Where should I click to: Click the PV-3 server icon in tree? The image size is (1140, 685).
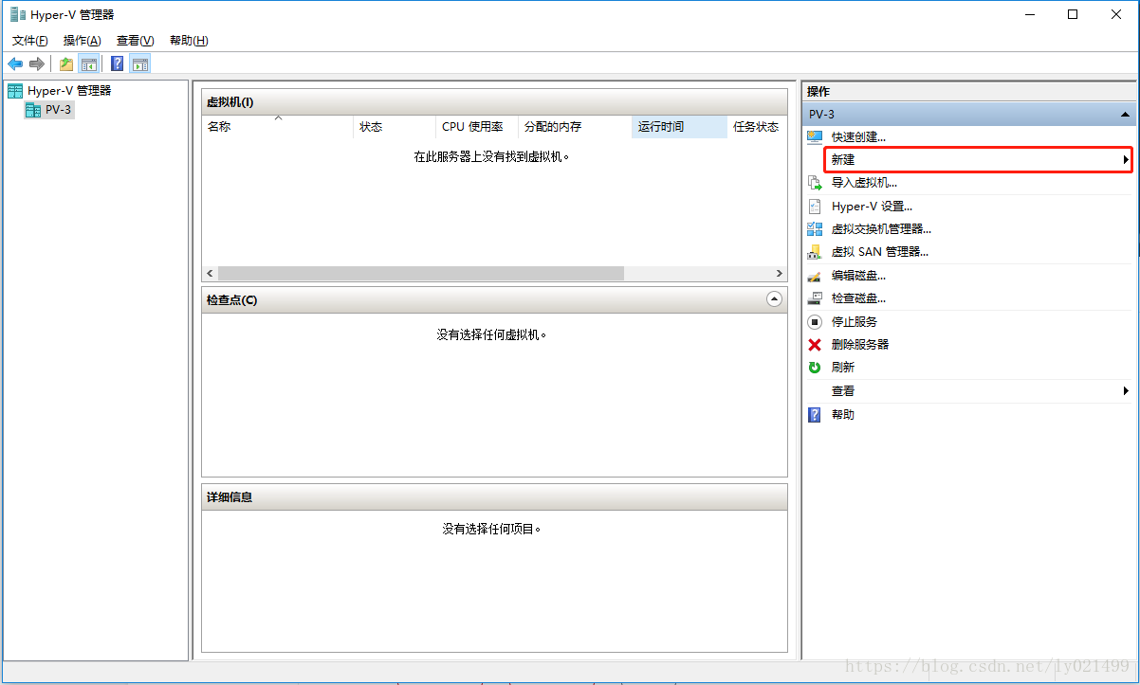coord(33,110)
